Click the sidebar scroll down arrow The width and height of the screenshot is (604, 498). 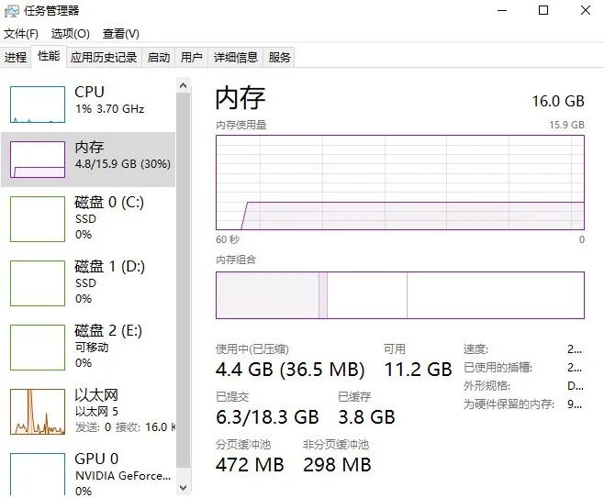click(184, 488)
